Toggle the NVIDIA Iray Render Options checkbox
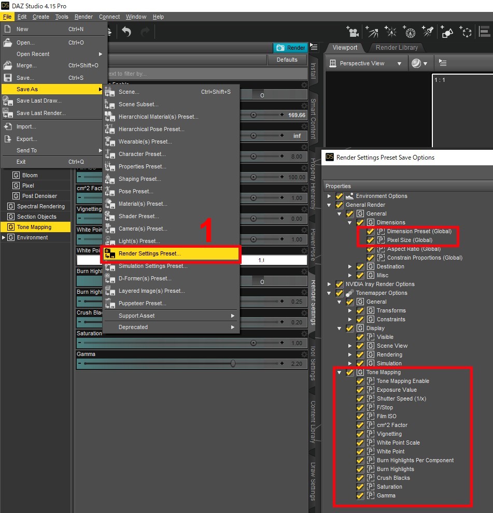This screenshot has height=513, width=493. click(339, 284)
